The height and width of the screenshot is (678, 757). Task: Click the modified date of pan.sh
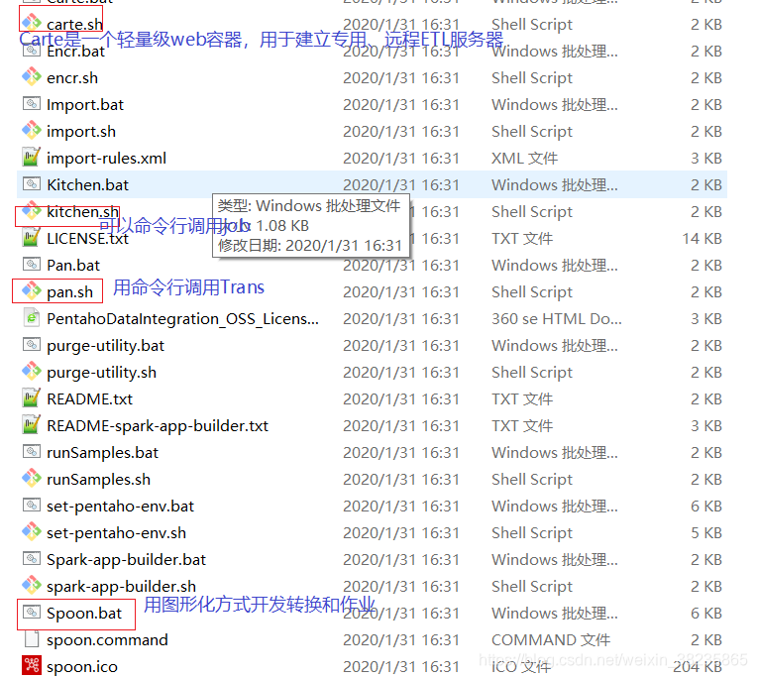pyautogui.click(x=400, y=292)
